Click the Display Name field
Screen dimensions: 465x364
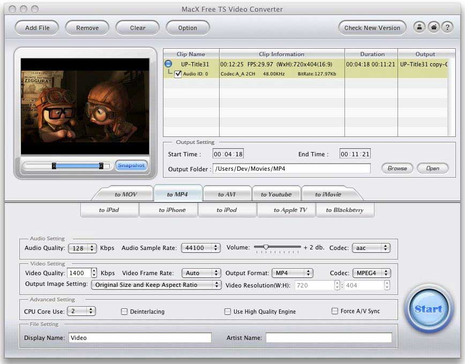click(x=140, y=338)
